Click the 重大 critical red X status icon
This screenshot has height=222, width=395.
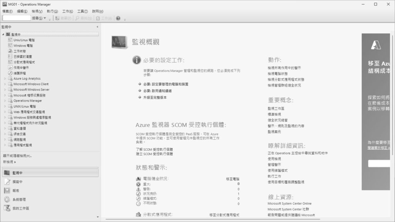[138, 184]
